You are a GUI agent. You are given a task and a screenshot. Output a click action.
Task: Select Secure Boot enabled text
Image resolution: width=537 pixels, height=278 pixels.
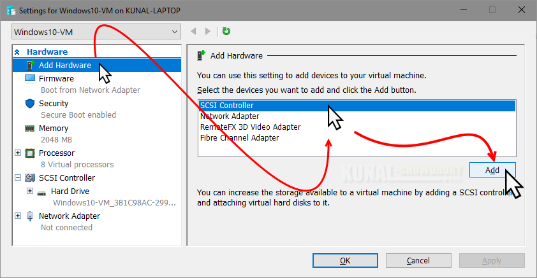click(x=78, y=115)
